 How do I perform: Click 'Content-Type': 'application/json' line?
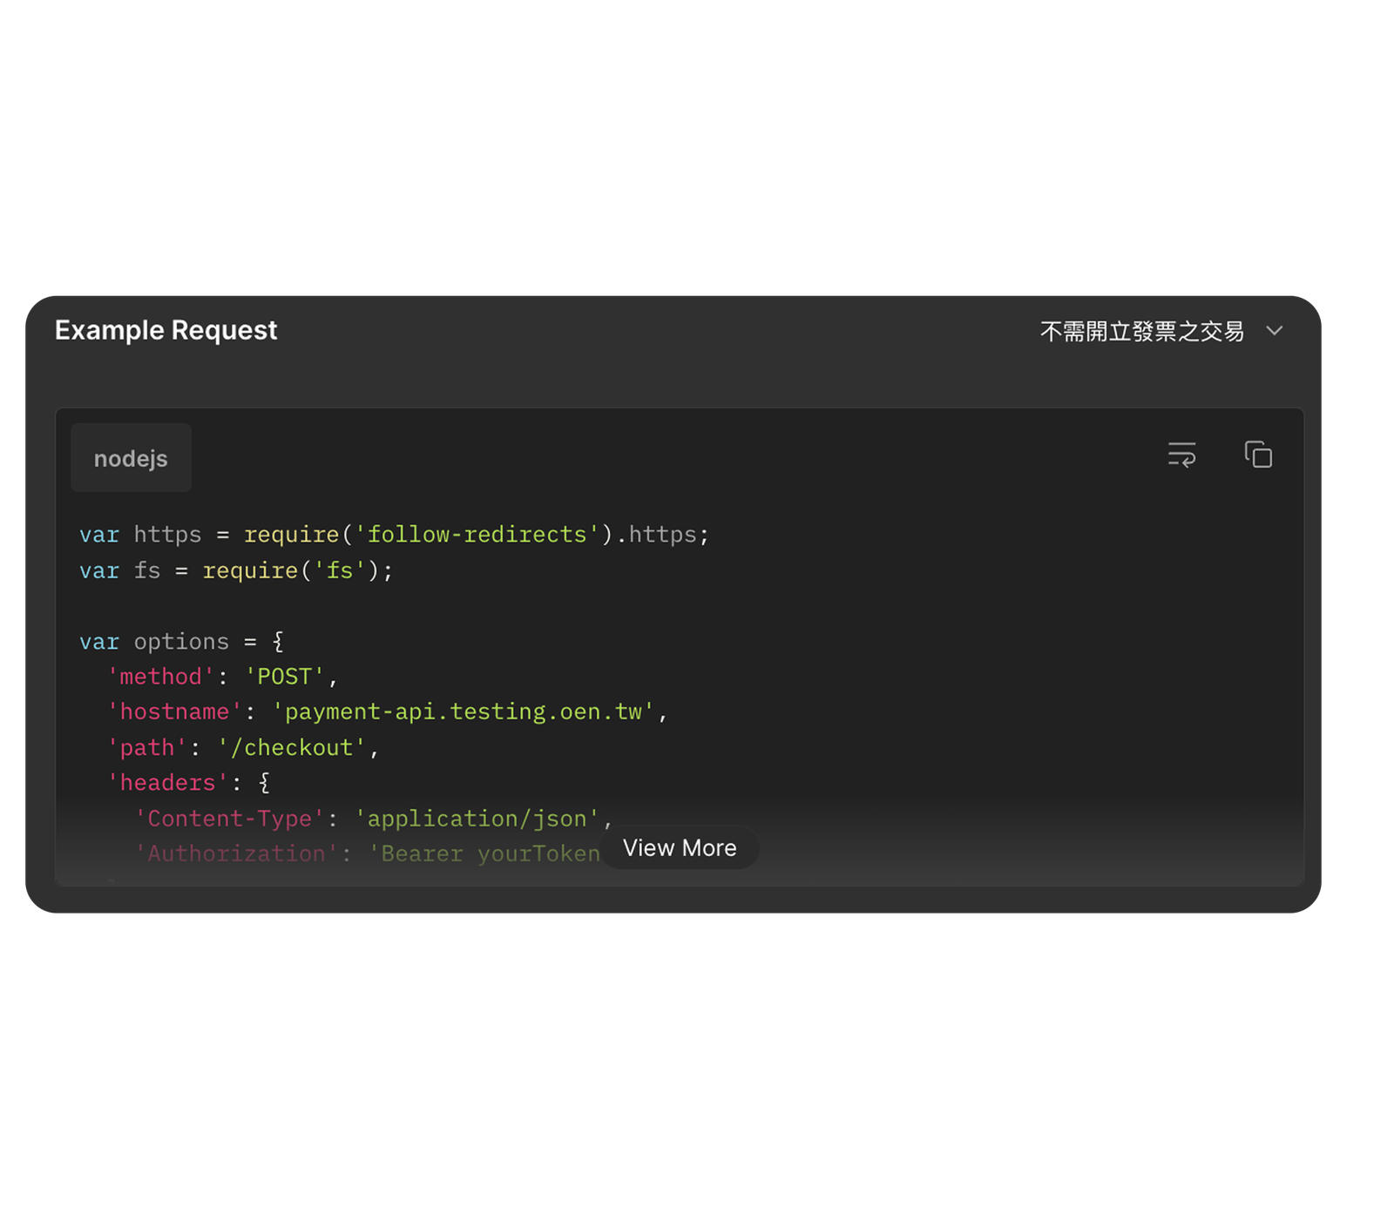[x=374, y=819]
